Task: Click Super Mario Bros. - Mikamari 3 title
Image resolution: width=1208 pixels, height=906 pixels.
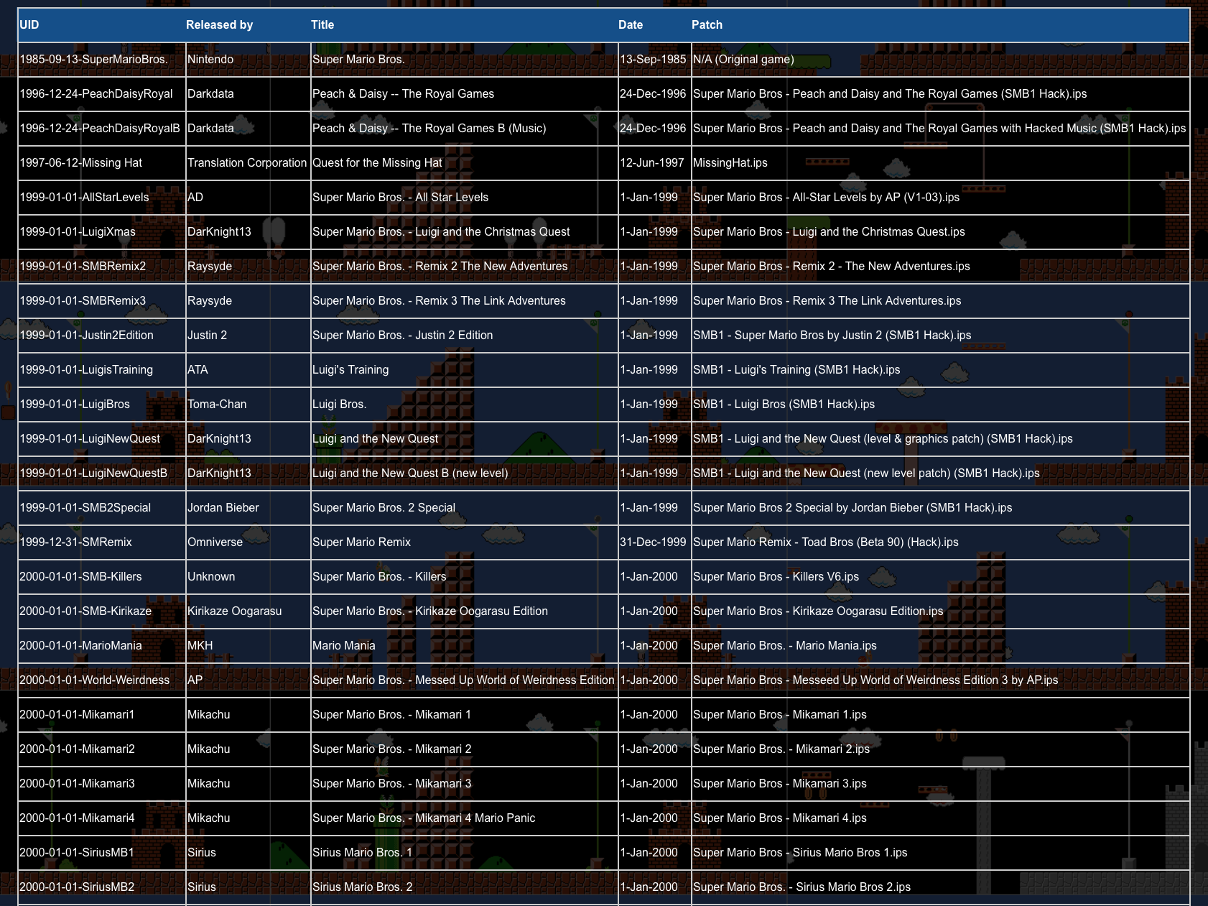Action: [464, 784]
